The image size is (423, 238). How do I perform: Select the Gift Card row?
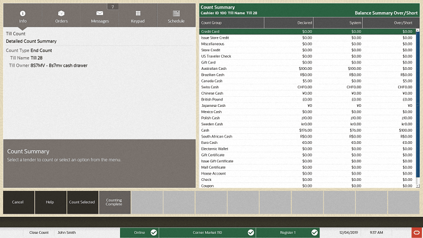(308, 62)
